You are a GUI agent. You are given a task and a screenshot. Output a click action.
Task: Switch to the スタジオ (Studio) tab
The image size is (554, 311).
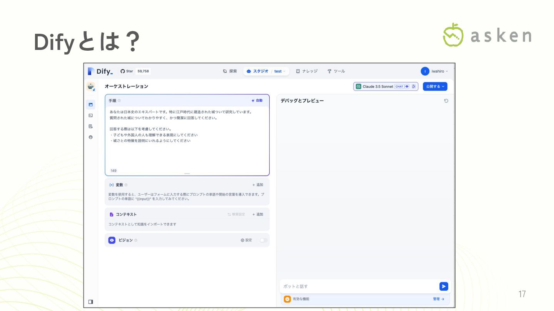click(x=257, y=71)
